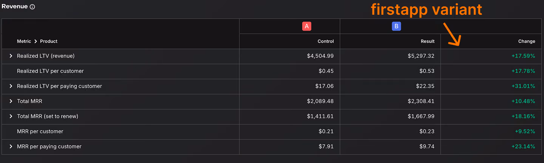Click the blue B variant badge
The width and height of the screenshot is (544, 163).
click(396, 26)
